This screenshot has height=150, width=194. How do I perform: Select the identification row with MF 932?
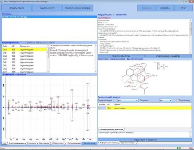click(x=24, y=56)
